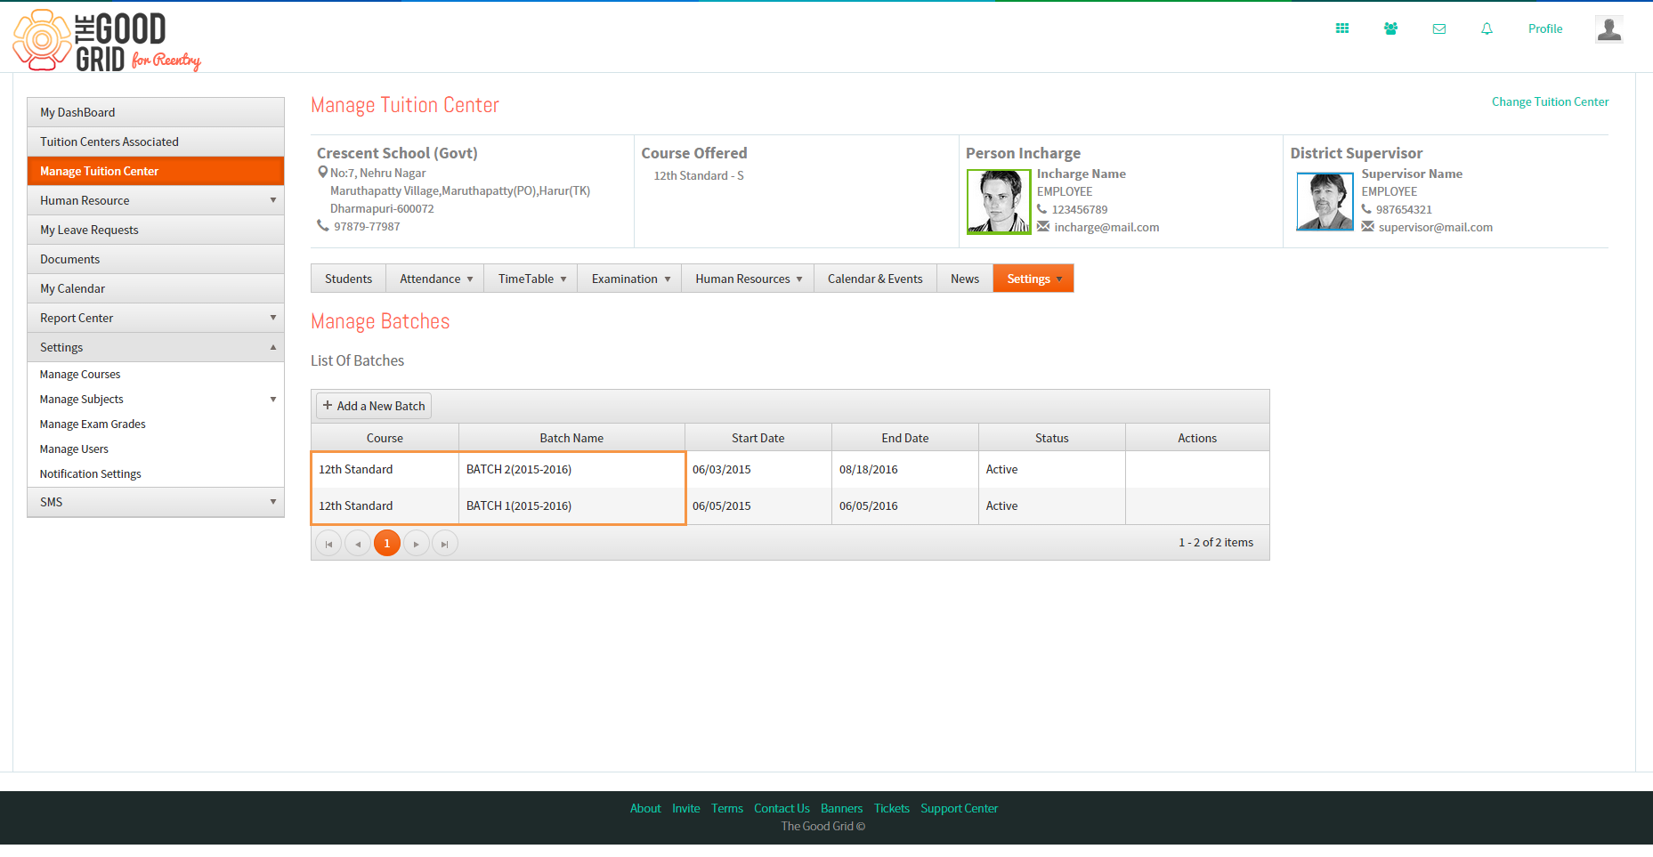This screenshot has width=1653, height=857.
Task: Select page 1 in the pager
Action: click(387, 543)
